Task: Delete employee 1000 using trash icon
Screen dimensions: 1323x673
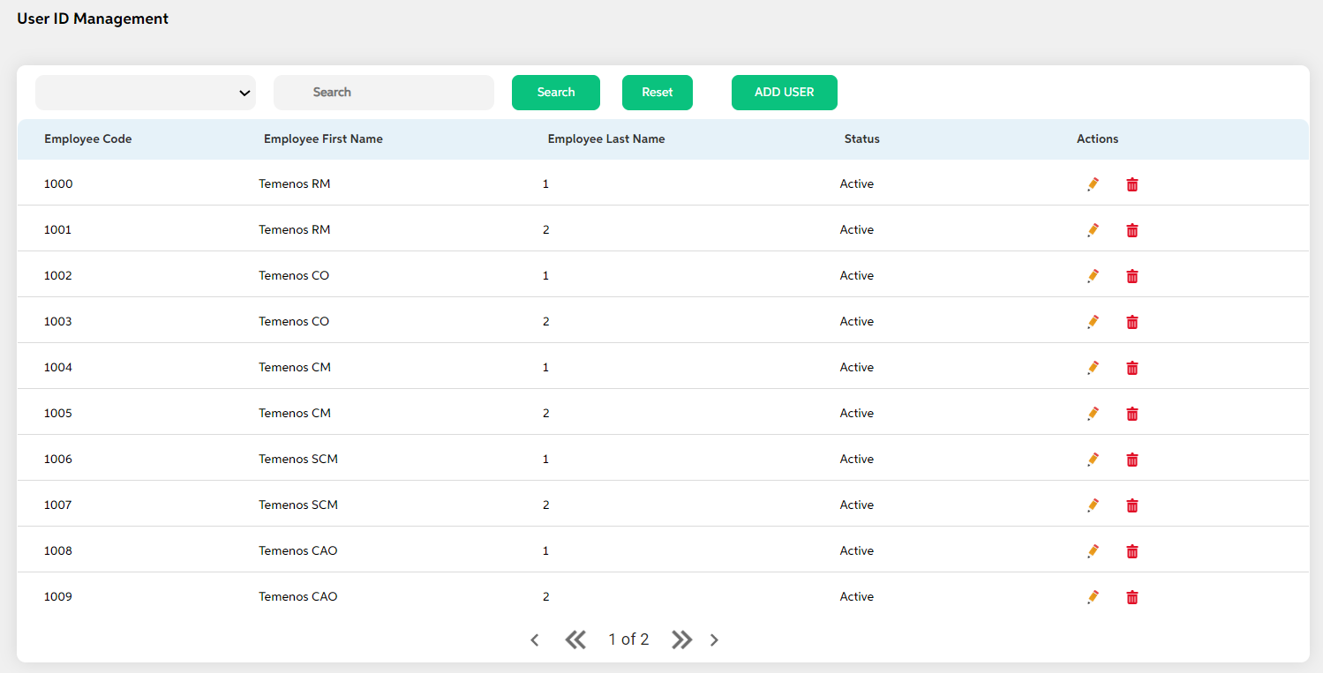Action: (1132, 184)
